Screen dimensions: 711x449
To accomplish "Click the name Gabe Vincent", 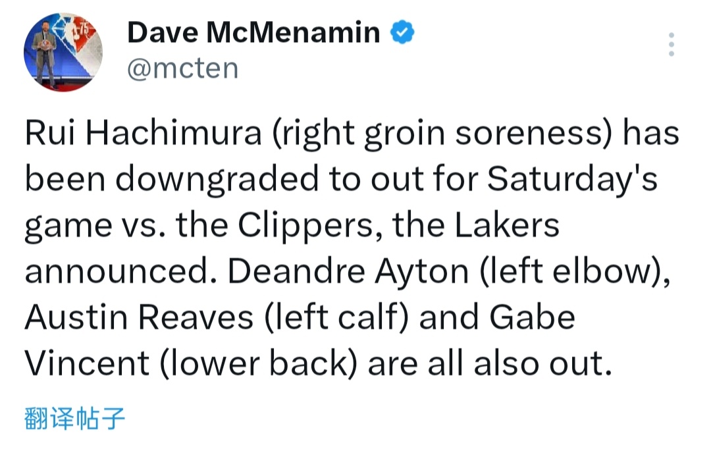I will [x=532, y=317].
